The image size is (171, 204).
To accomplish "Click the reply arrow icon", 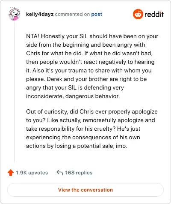I will pos(60,173).
